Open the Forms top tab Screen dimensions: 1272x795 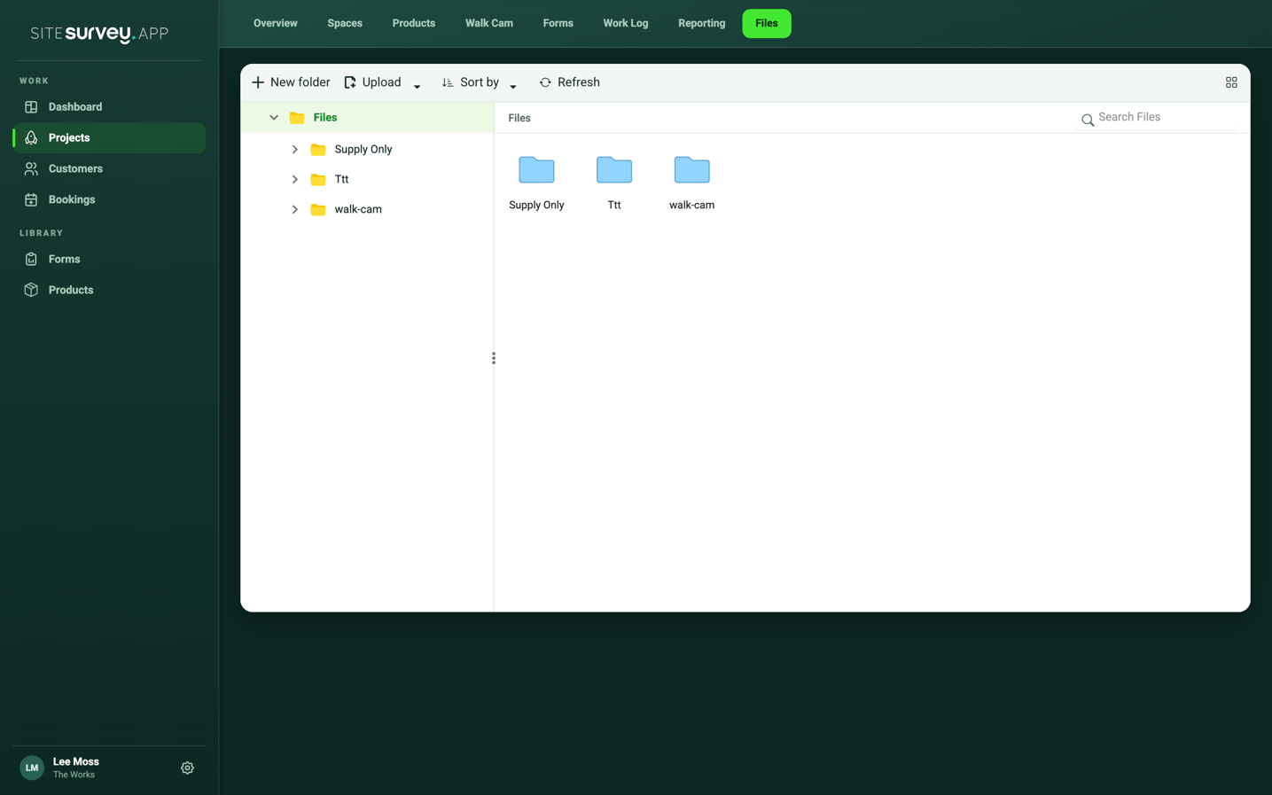pyautogui.click(x=558, y=24)
